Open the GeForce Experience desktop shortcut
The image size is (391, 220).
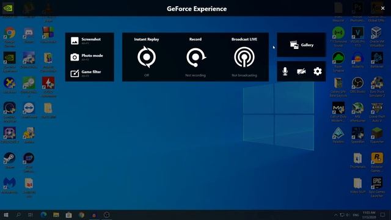click(10, 62)
